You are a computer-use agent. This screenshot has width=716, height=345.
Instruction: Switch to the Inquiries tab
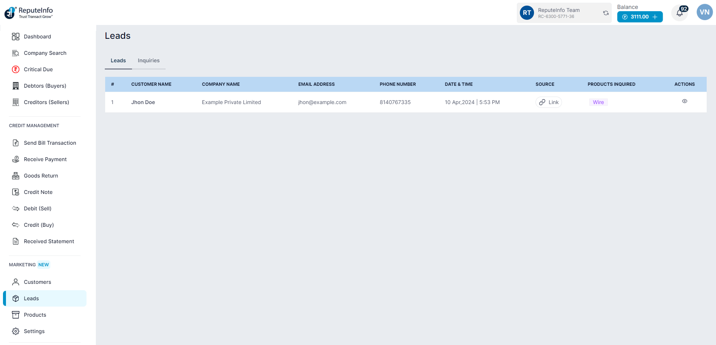(x=148, y=60)
